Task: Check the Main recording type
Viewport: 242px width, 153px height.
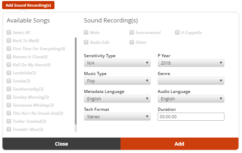Action: point(86,32)
